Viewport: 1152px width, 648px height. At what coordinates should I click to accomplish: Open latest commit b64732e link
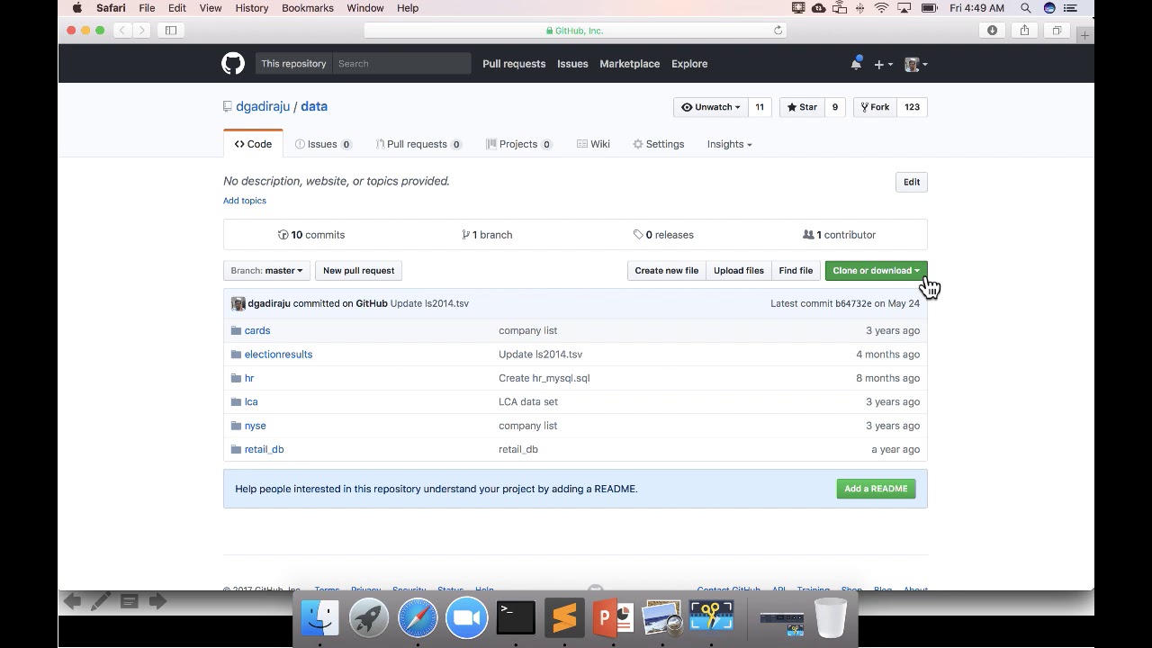(853, 304)
